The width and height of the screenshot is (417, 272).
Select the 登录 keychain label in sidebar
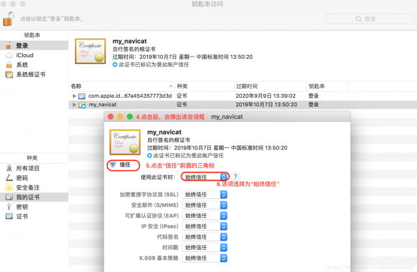click(22, 46)
